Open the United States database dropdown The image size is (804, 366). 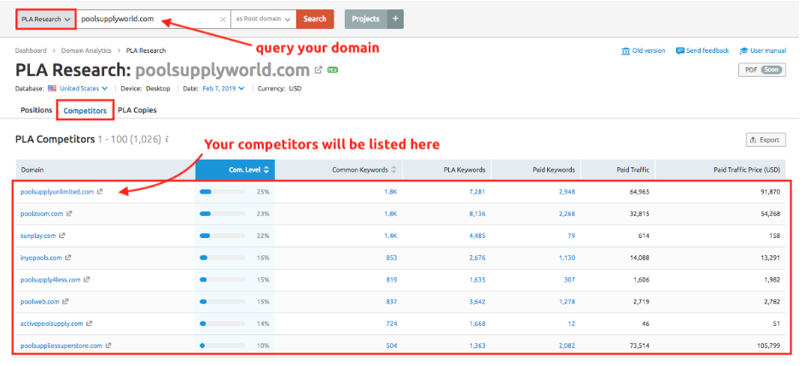84,88
